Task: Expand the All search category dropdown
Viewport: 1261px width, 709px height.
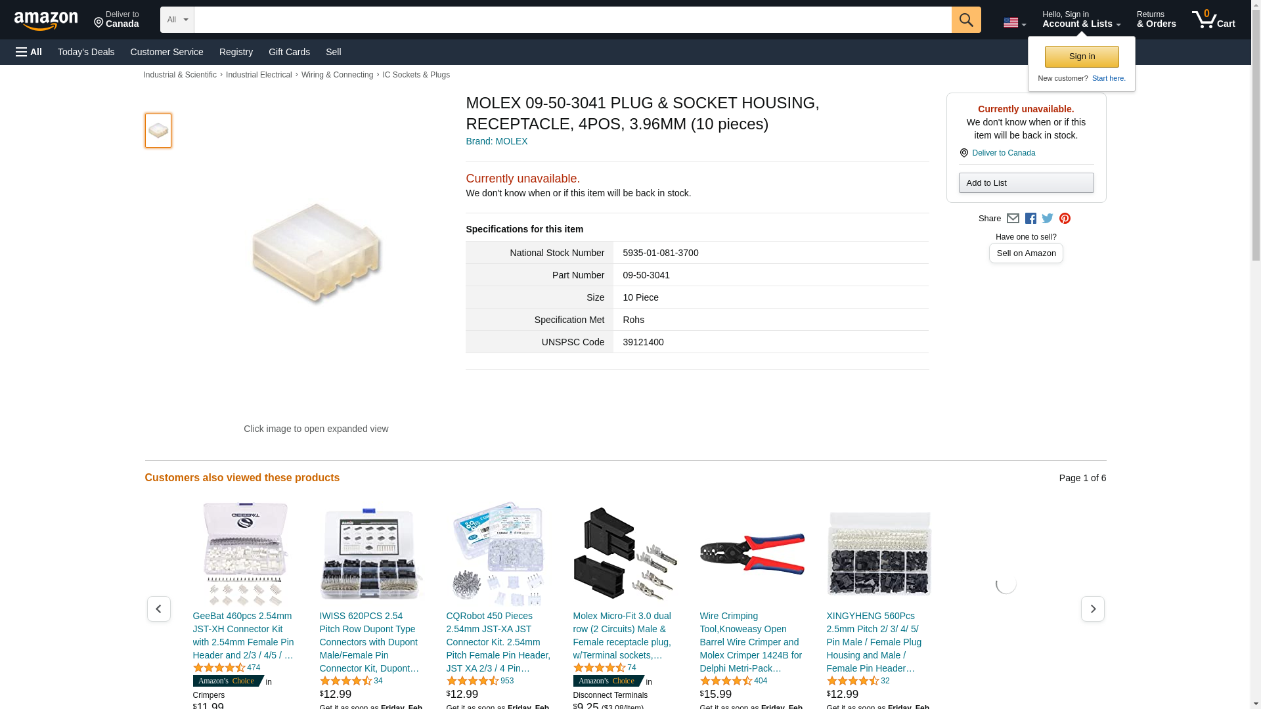Action: click(177, 20)
